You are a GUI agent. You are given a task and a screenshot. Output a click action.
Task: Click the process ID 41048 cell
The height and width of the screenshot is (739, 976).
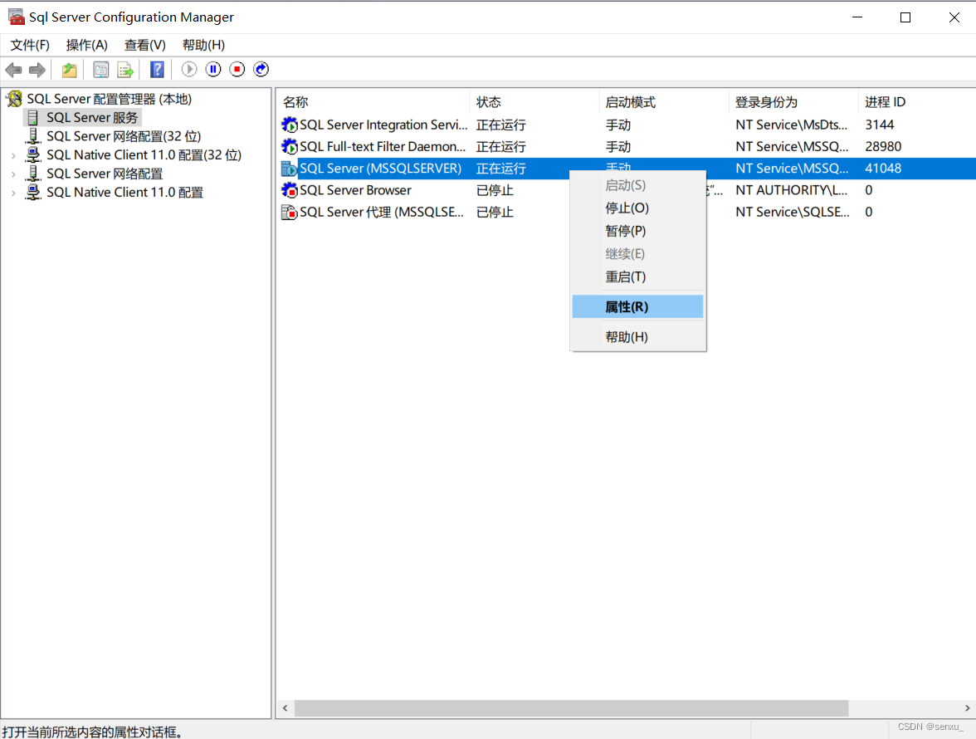coord(883,169)
